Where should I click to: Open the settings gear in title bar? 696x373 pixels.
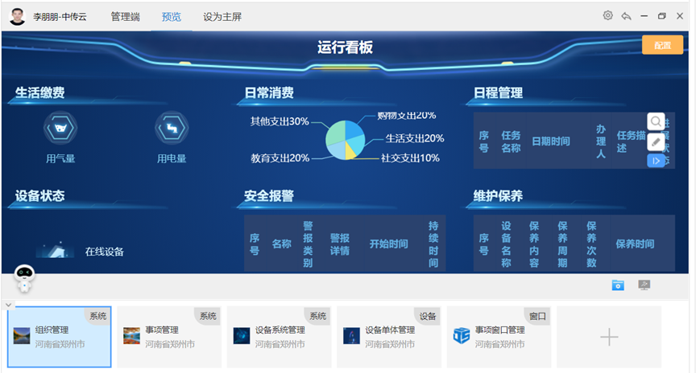(x=607, y=16)
